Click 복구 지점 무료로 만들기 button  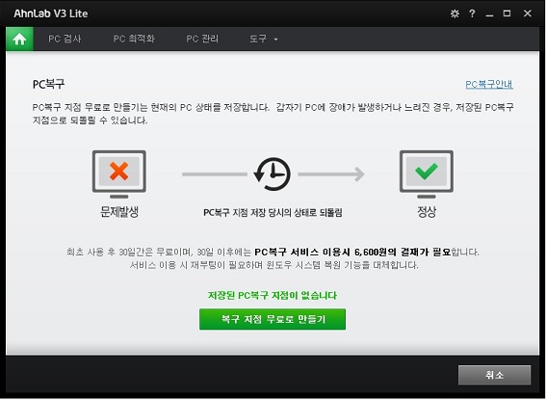point(273,319)
